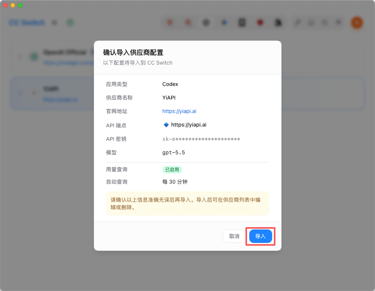This screenshot has width=375, height=291.
Task: Click the API 端点 label
Action: click(x=116, y=125)
